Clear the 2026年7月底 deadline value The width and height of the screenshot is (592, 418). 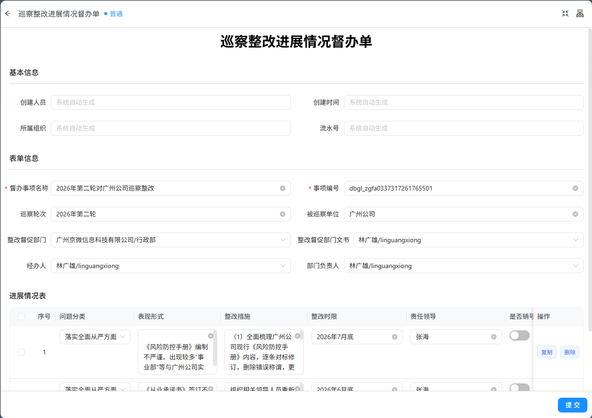tap(395, 337)
